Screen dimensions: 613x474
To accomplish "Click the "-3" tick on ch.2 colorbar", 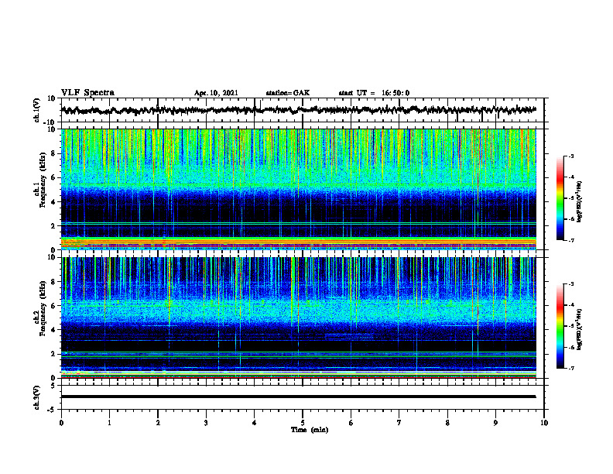I will (571, 284).
